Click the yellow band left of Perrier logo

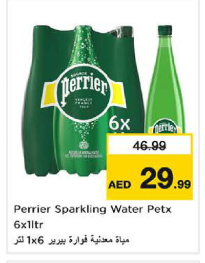(x=50, y=94)
